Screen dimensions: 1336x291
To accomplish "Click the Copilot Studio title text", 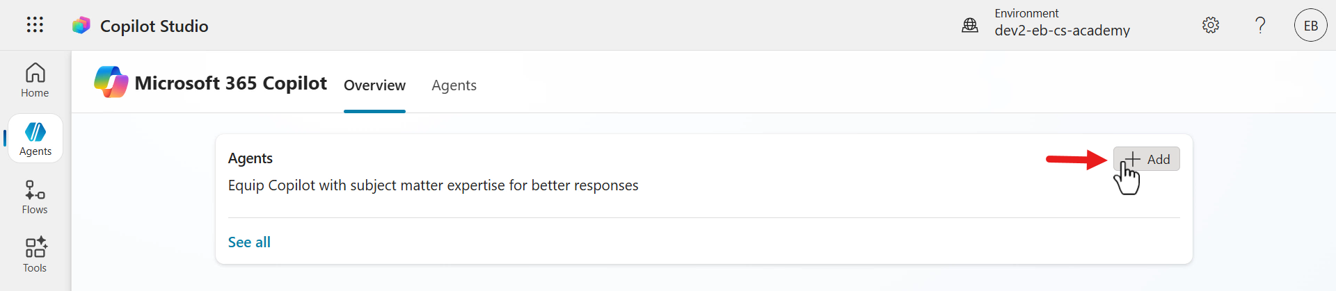I will click(154, 26).
